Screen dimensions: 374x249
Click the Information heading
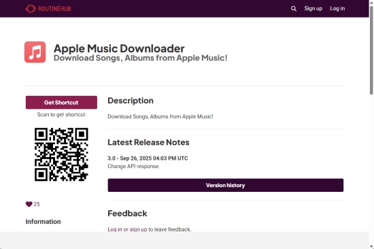point(43,222)
